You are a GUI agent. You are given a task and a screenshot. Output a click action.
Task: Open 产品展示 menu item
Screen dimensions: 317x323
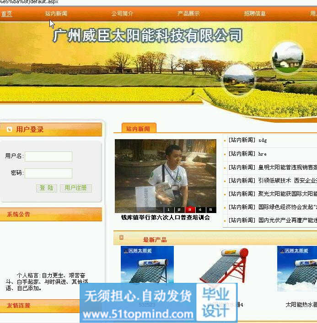pos(188,14)
